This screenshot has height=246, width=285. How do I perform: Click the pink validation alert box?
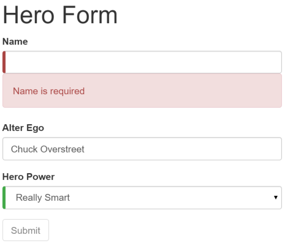[x=142, y=91]
